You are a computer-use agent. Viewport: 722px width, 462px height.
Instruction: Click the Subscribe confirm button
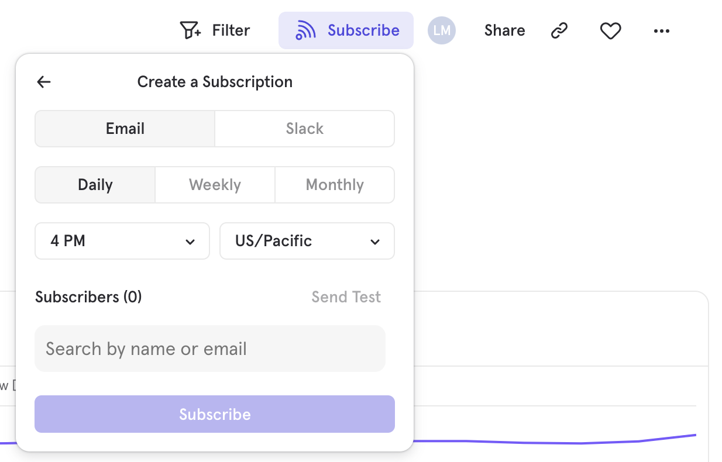click(x=215, y=414)
